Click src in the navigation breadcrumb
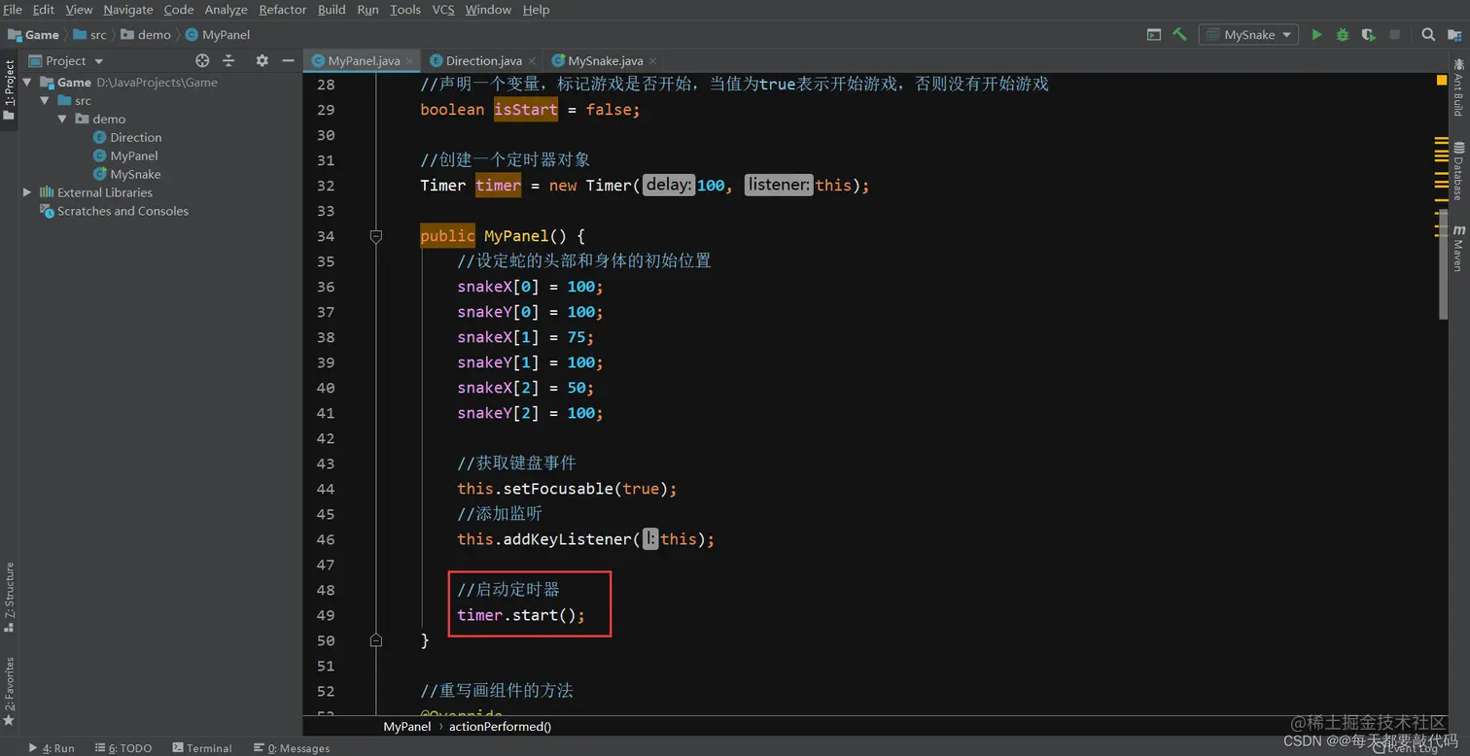 (x=90, y=35)
